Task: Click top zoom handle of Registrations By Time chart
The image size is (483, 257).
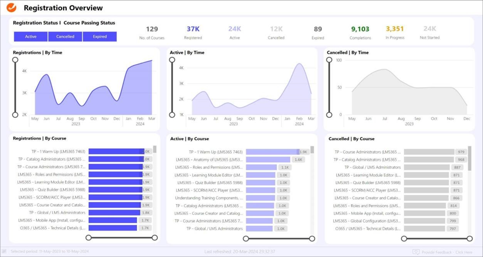Action: (x=15, y=60)
